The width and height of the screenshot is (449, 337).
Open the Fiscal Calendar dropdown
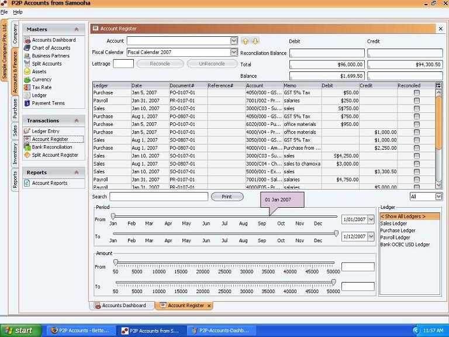(234, 52)
